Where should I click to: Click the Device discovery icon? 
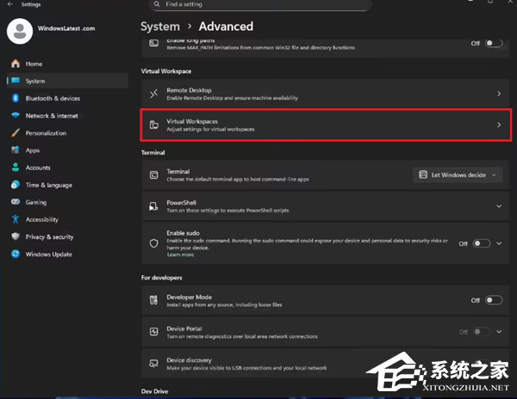tap(154, 364)
